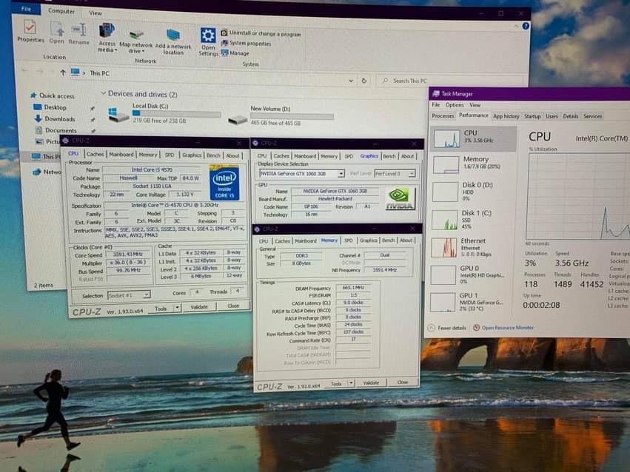This screenshot has height=472, width=630.
Task: Click Add a network location icon
Action: [x=173, y=38]
